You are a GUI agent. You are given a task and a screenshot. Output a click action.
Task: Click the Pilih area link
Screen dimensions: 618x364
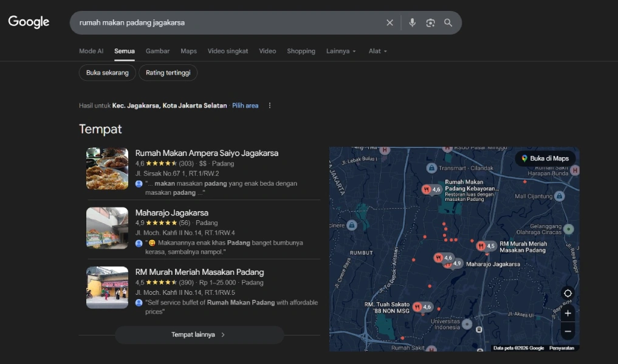(245, 106)
